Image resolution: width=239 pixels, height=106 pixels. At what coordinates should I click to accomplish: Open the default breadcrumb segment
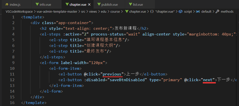click(x=206, y=11)
